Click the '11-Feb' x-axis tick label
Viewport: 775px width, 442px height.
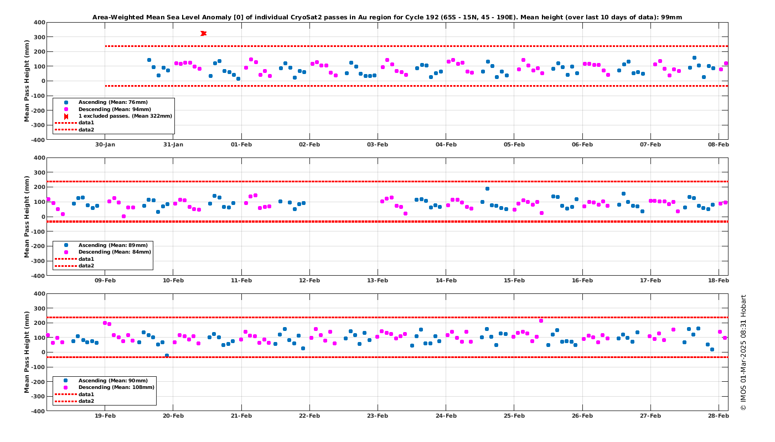tap(241, 281)
